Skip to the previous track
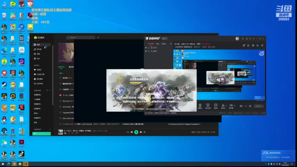297x167 pixels. (131, 132)
